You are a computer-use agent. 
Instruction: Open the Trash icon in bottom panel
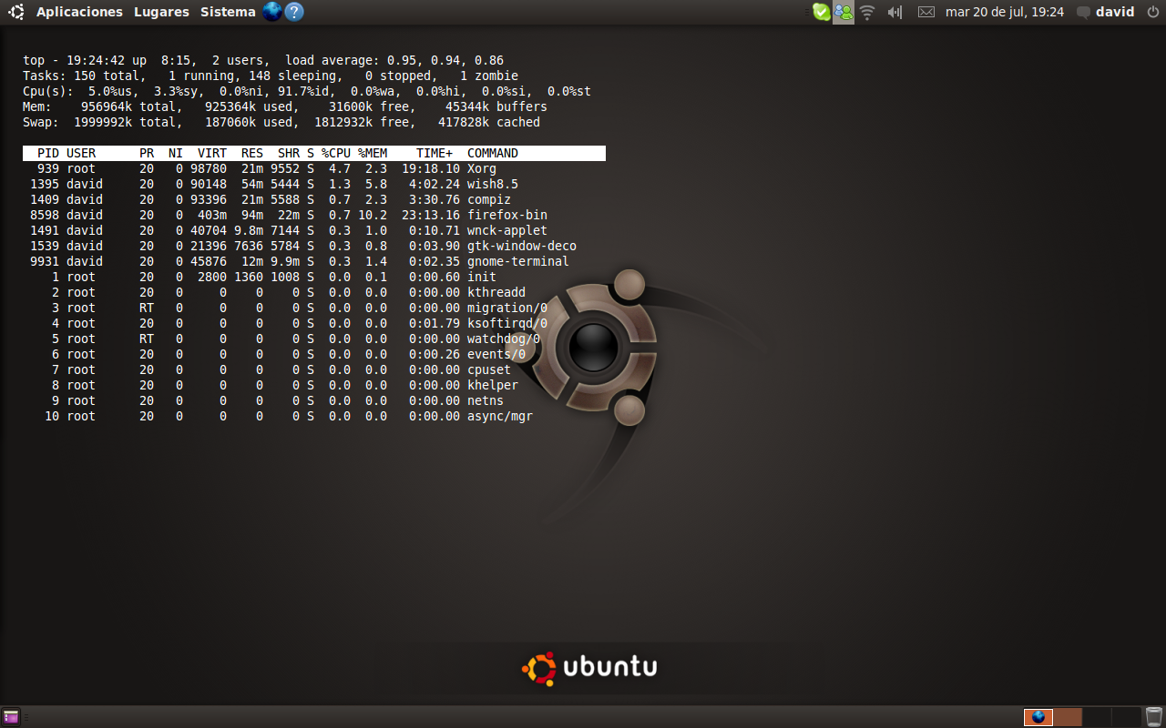1154,716
